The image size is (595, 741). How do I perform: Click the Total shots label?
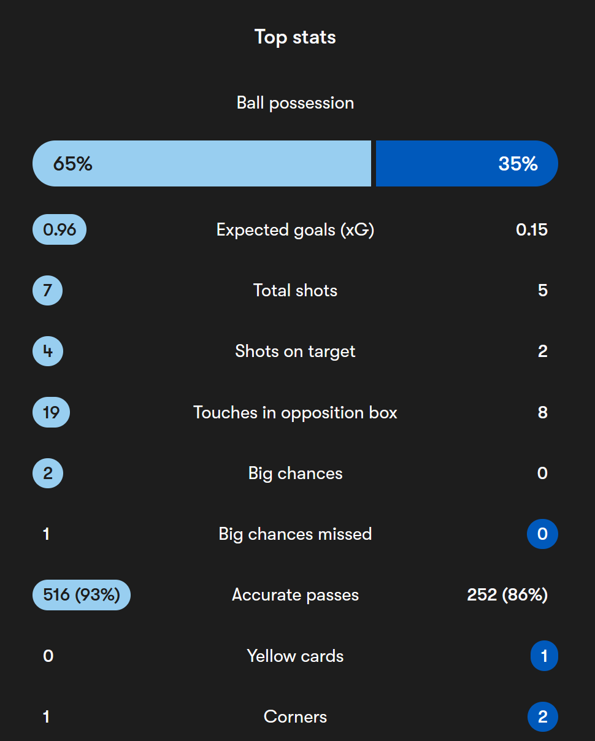(295, 290)
